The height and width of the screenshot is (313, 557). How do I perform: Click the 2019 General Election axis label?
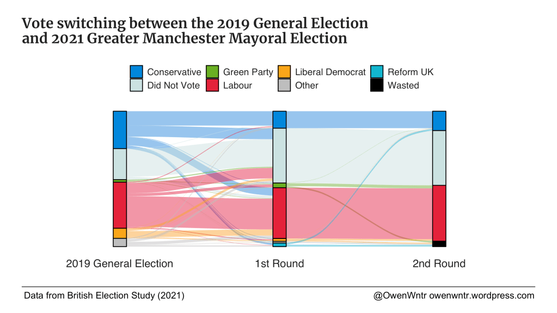coord(119,264)
